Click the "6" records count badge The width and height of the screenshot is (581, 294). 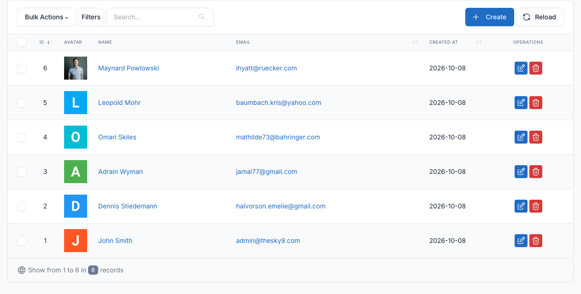93,270
